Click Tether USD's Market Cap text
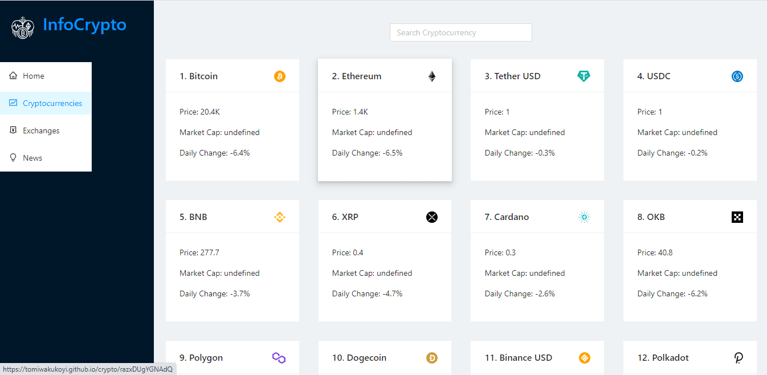Viewport: 767px width, 375px height. pyautogui.click(x=525, y=132)
